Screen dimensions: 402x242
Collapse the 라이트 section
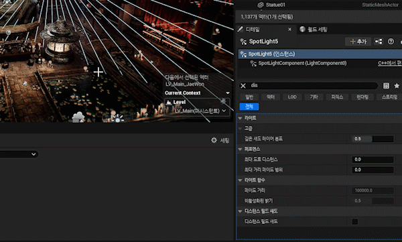[241, 118]
